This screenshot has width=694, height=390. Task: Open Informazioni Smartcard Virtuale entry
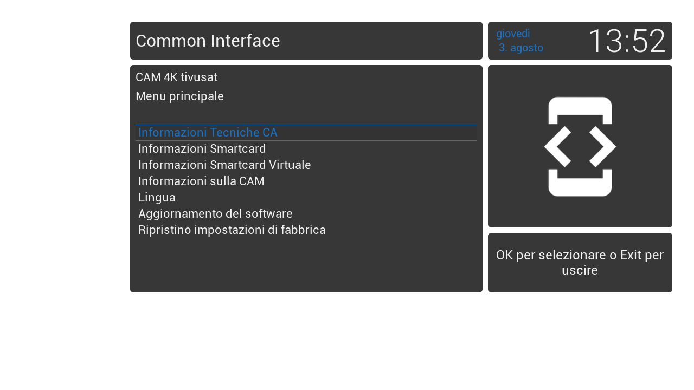coord(306,165)
